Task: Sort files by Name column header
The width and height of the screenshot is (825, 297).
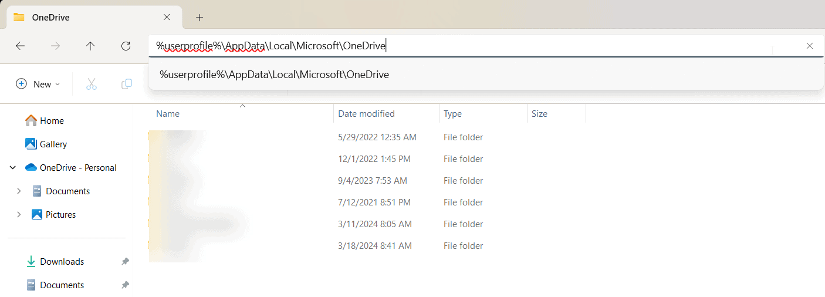Action: [168, 114]
